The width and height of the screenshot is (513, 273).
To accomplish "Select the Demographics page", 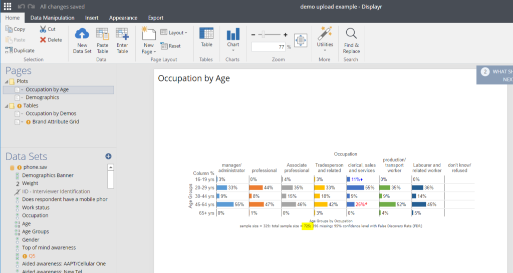I will (x=42, y=97).
